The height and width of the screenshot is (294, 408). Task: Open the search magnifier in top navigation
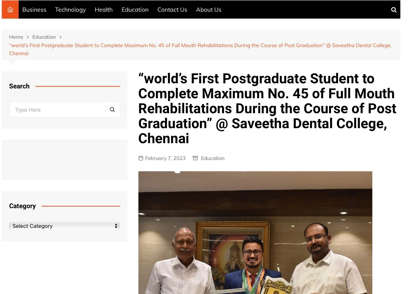pos(394,10)
